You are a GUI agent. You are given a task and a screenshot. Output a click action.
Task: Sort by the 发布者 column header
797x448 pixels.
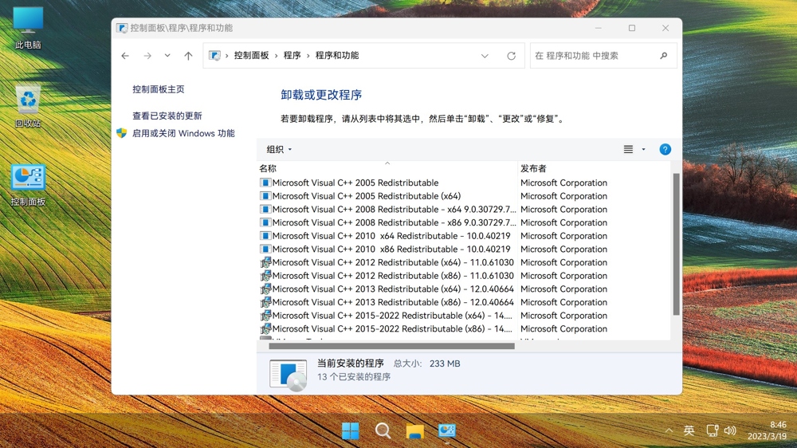point(533,168)
